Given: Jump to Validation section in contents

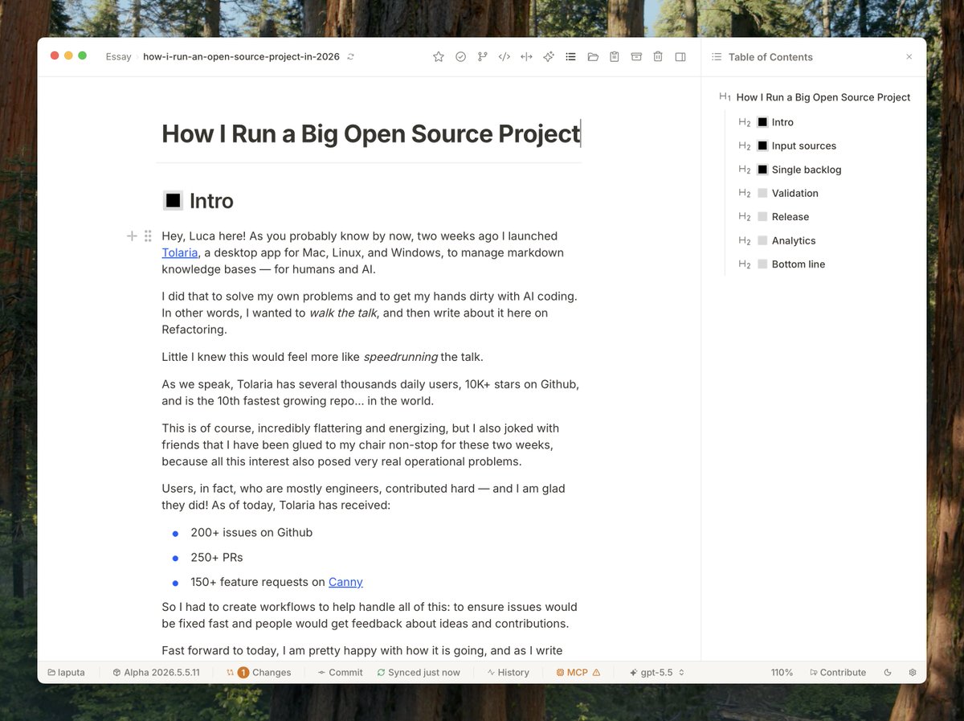Looking at the screenshot, I should tap(795, 193).
